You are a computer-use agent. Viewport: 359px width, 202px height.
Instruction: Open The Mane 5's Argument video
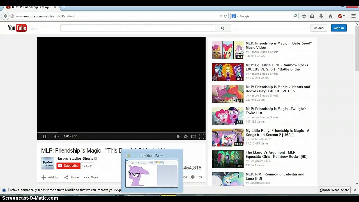[277, 155]
